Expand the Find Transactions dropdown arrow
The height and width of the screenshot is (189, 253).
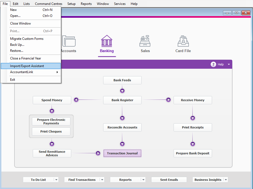(102, 180)
